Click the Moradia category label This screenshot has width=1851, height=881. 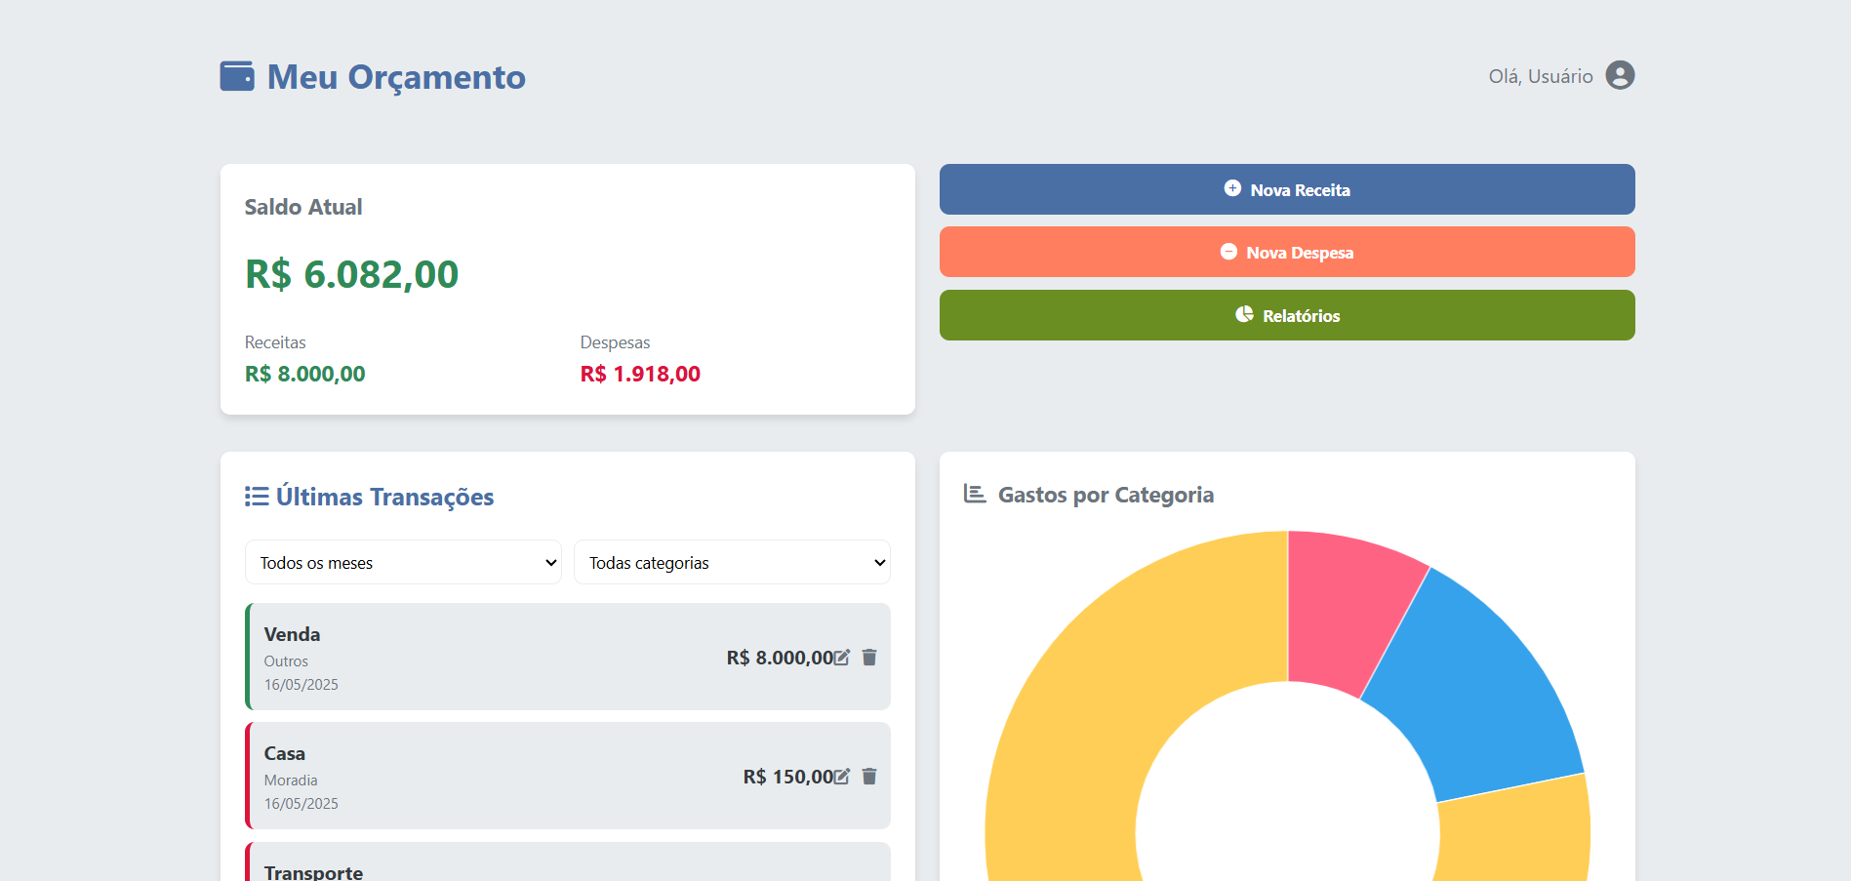pyautogui.click(x=291, y=781)
